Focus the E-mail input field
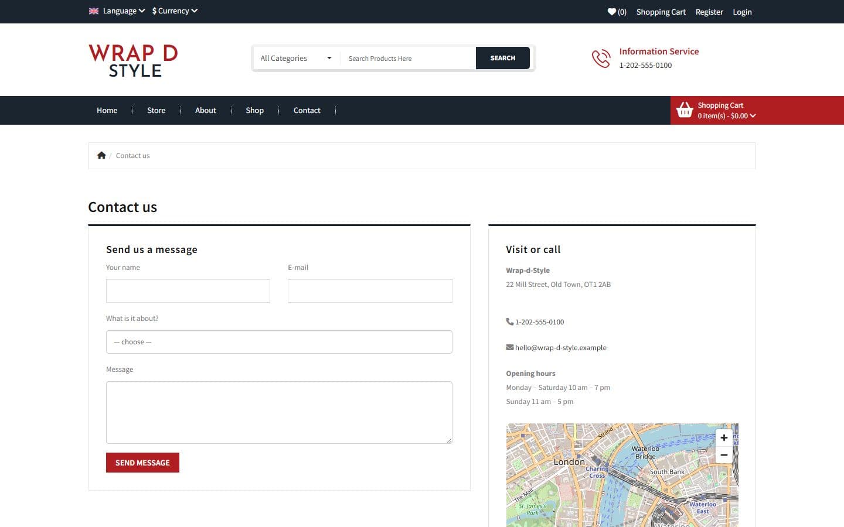The image size is (844, 527). (370, 291)
